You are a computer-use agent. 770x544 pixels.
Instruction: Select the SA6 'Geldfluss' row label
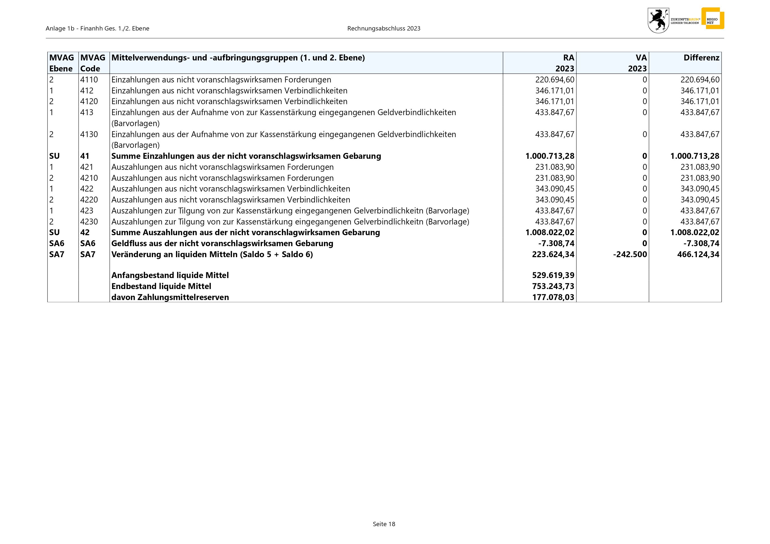(x=222, y=243)
